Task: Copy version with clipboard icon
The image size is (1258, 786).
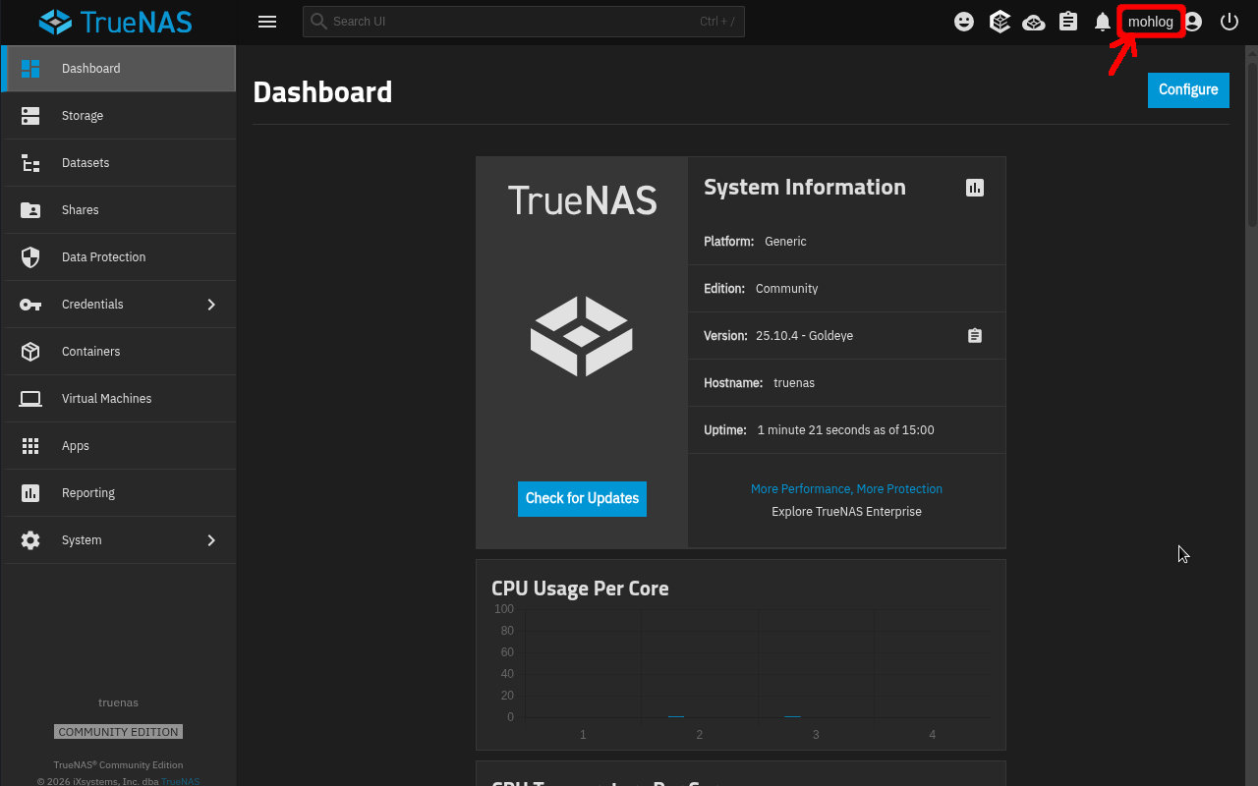Action: (975, 336)
